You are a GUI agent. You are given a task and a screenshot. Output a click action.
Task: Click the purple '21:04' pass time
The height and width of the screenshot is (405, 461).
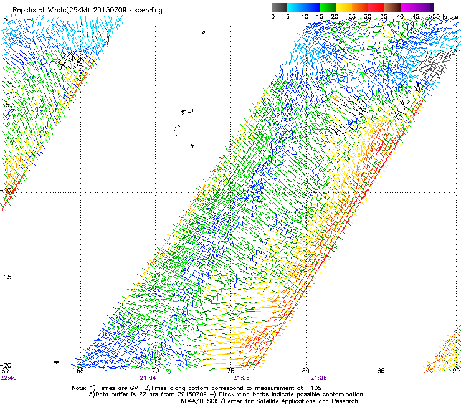[x=148, y=378]
